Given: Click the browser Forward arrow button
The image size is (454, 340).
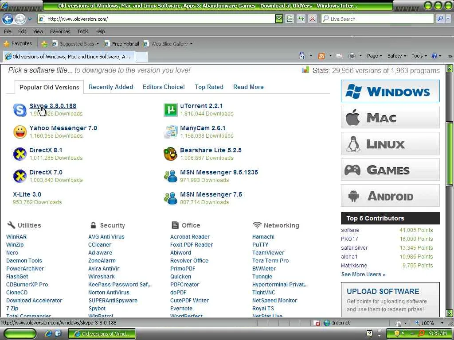Looking at the screenshot, I should pos(20,19).
